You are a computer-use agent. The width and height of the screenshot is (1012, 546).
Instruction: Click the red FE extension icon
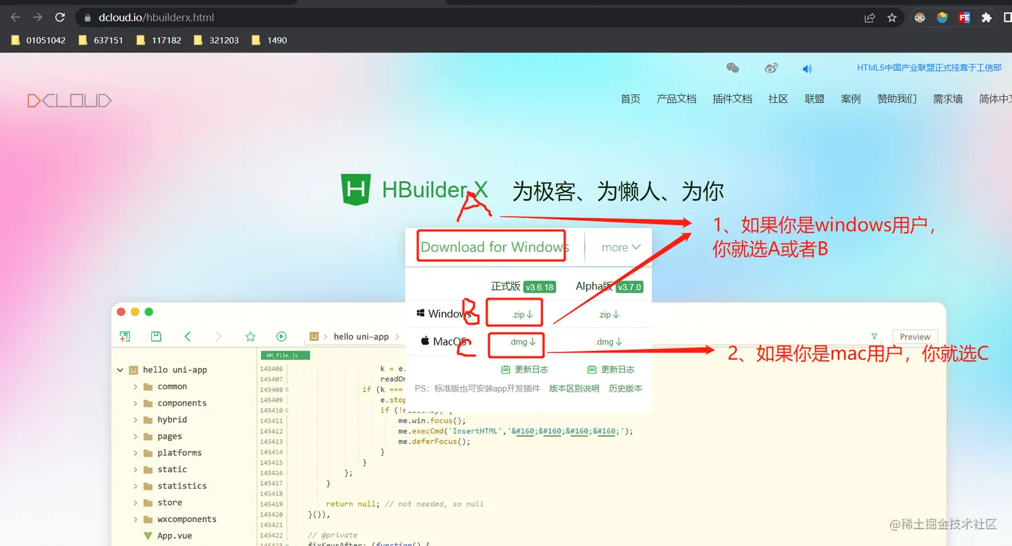tap(964, 18)
